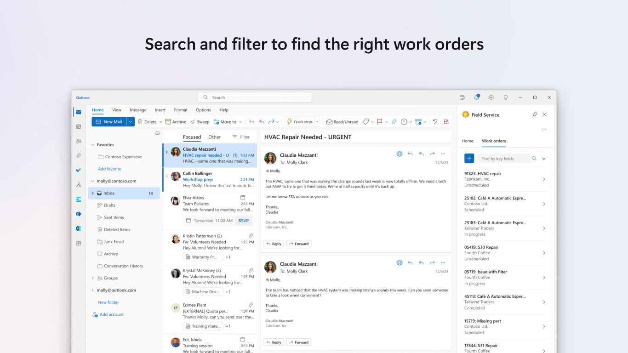The width and height of the screenshot is (628, 353).
Task: Open the New Mail dropdown arrow
Action: click(x=131, y=122)
